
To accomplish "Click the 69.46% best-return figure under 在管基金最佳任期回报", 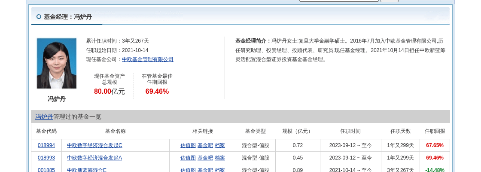I will pos(157,91).
